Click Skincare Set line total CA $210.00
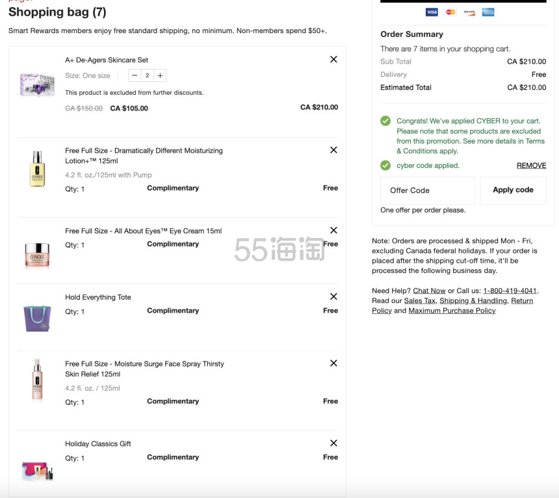559x498 pixels. coord(319,107)
